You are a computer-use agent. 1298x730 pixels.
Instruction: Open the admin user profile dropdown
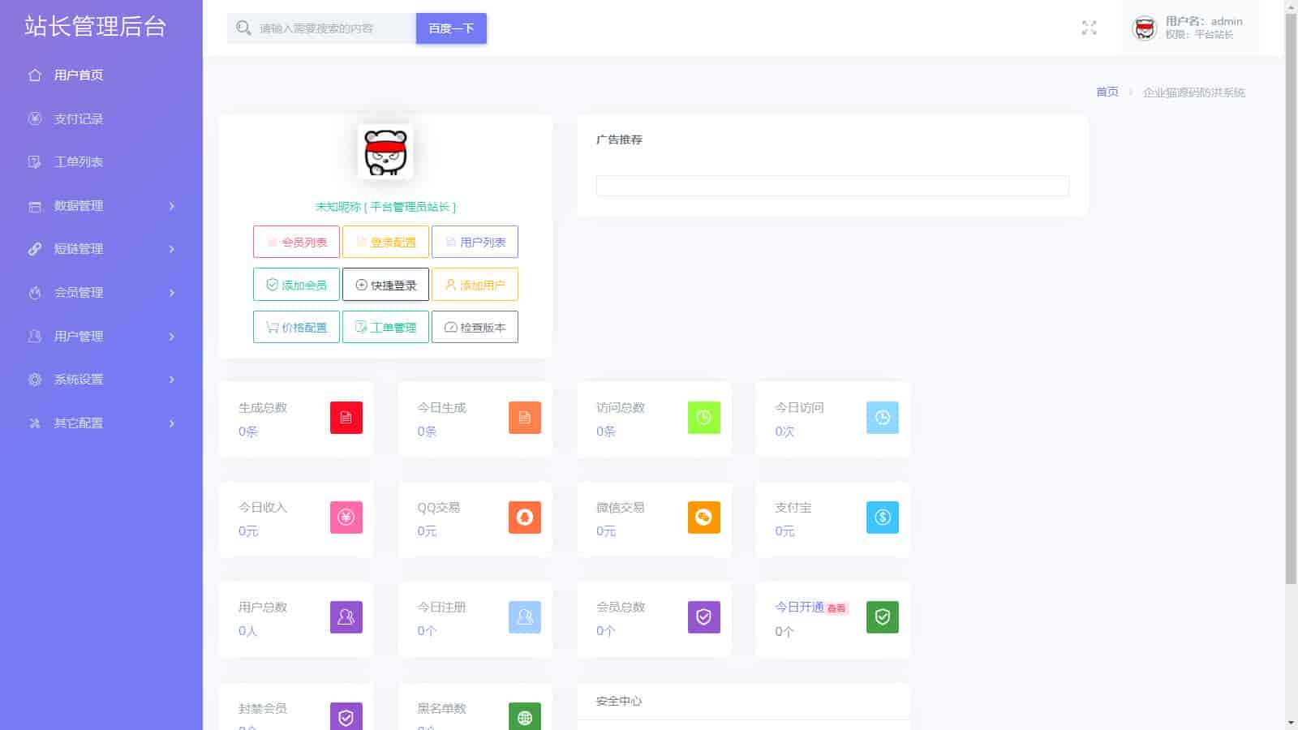click(x=1189, y=28)
